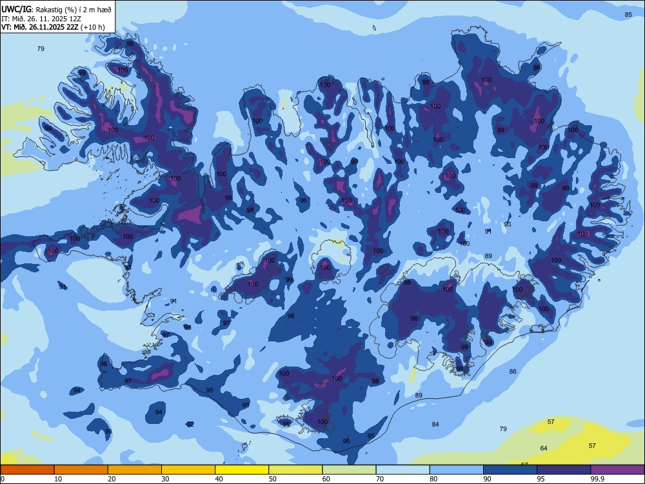Select the 20–30 amber legend swatch

[x=135, y=470]
